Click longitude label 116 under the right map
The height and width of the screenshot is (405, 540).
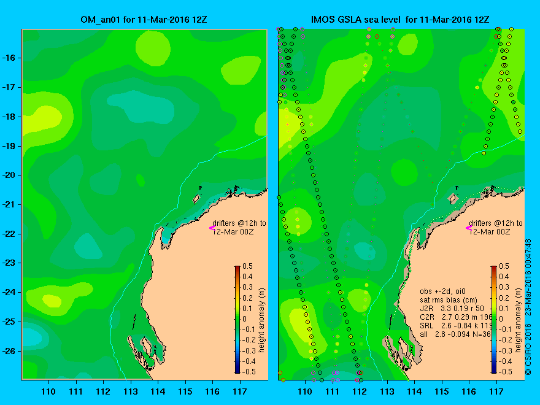coord(469,391)
